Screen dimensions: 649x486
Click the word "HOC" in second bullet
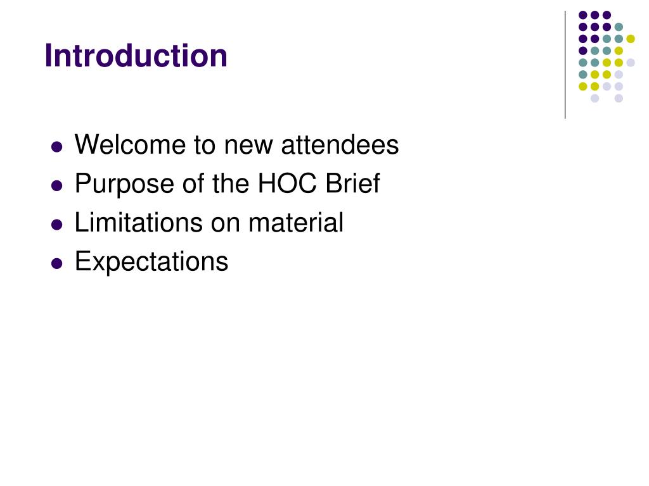tap(287, 183)
